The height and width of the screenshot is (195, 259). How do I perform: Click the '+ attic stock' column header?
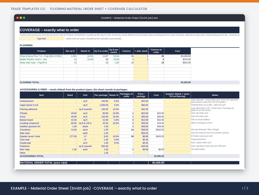(x=141, y=51)
